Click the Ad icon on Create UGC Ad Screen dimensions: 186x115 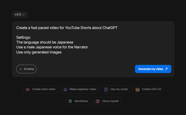point(138,90)
